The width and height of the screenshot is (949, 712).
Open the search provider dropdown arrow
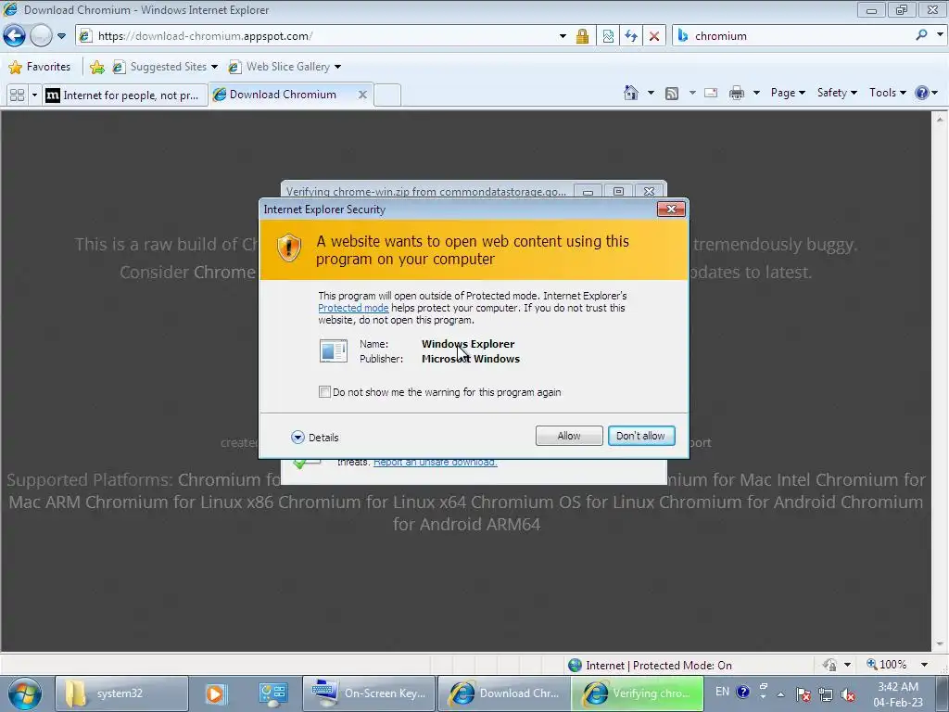940,35
